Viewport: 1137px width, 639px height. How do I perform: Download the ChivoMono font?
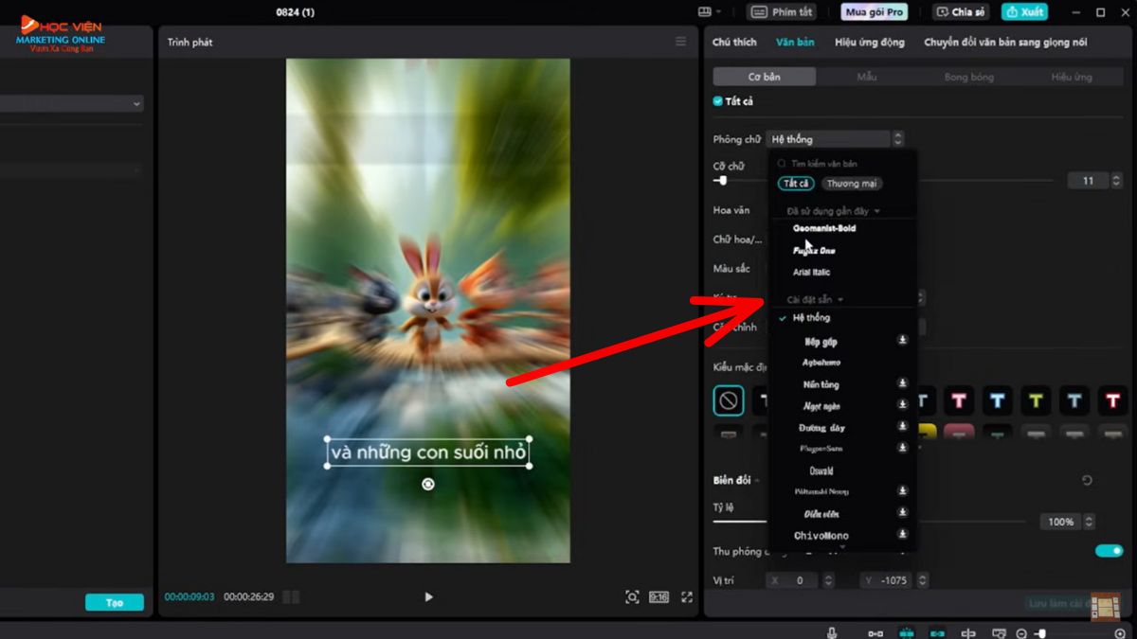[x=903, y=534]
